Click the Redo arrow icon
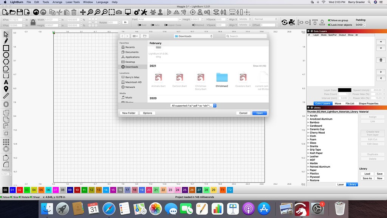The height and width of the screenshot is (218, 387). pos(43,12)
